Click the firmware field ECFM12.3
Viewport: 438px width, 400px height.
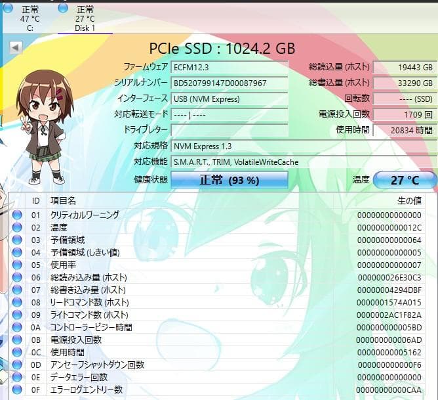pyautogui.click(x=229, y=68)
